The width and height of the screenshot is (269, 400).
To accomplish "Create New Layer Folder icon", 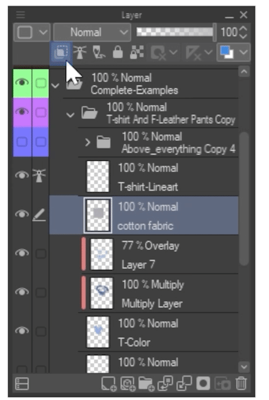I will [x=146, y=384].
